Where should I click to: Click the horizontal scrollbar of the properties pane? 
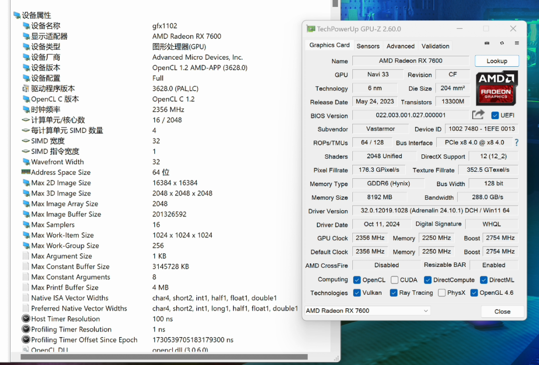pos(164,357)
